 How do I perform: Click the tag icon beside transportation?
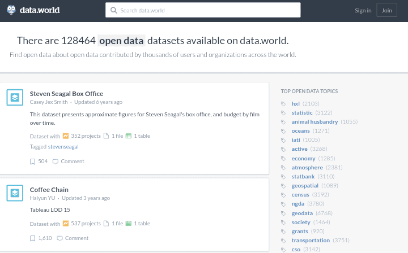(x=283, y=241)
